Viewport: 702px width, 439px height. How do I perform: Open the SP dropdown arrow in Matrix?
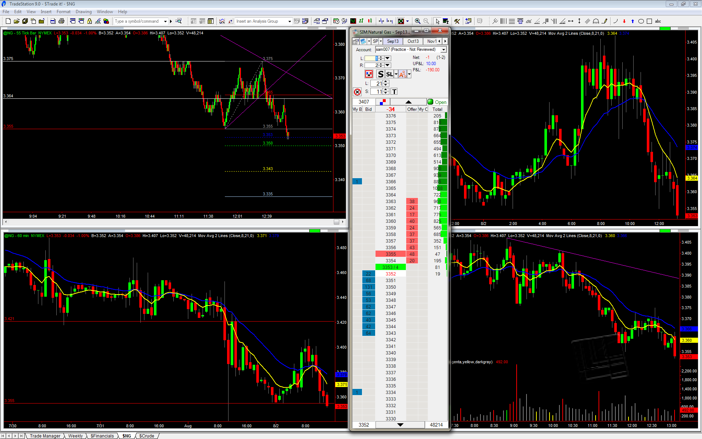[381, 41]
